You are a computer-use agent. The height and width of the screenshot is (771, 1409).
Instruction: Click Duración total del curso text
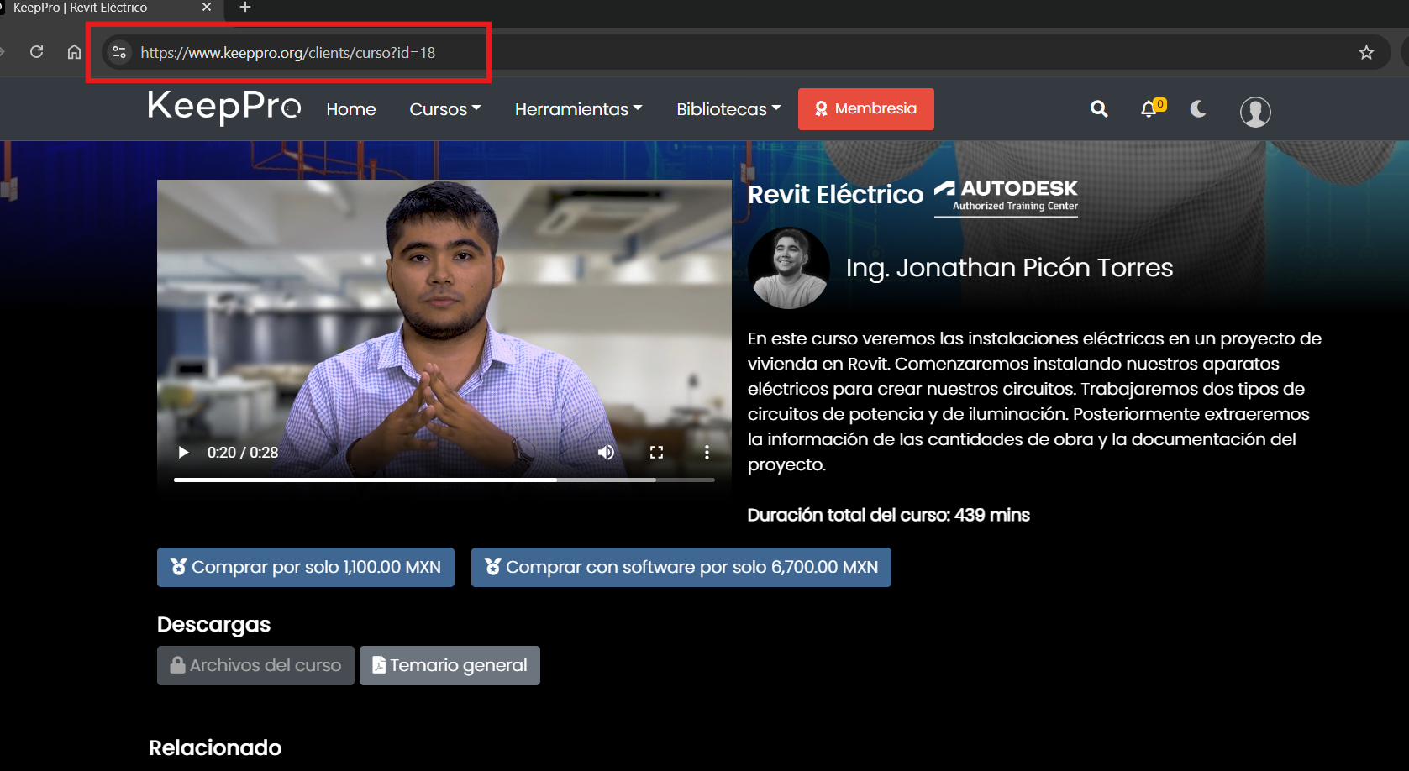(888, 515)
